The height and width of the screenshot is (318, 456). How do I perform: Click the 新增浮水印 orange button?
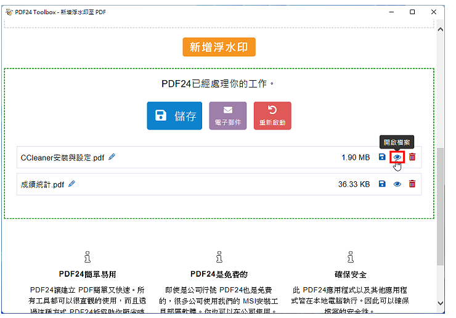pyautogui.click(x=219, y=47)
